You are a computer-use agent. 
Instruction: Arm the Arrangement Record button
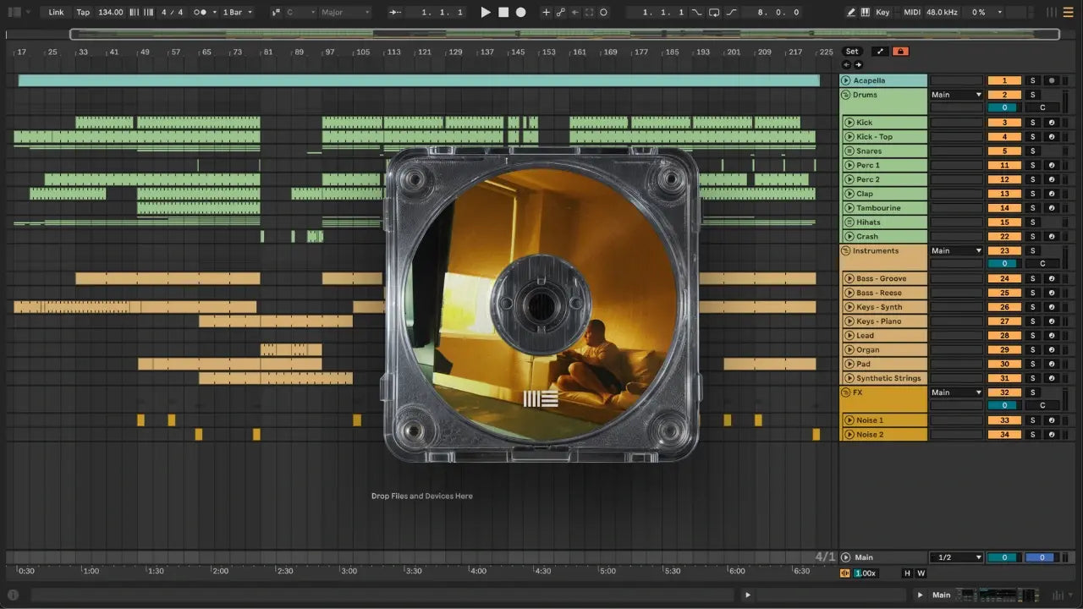coord(521,13)
